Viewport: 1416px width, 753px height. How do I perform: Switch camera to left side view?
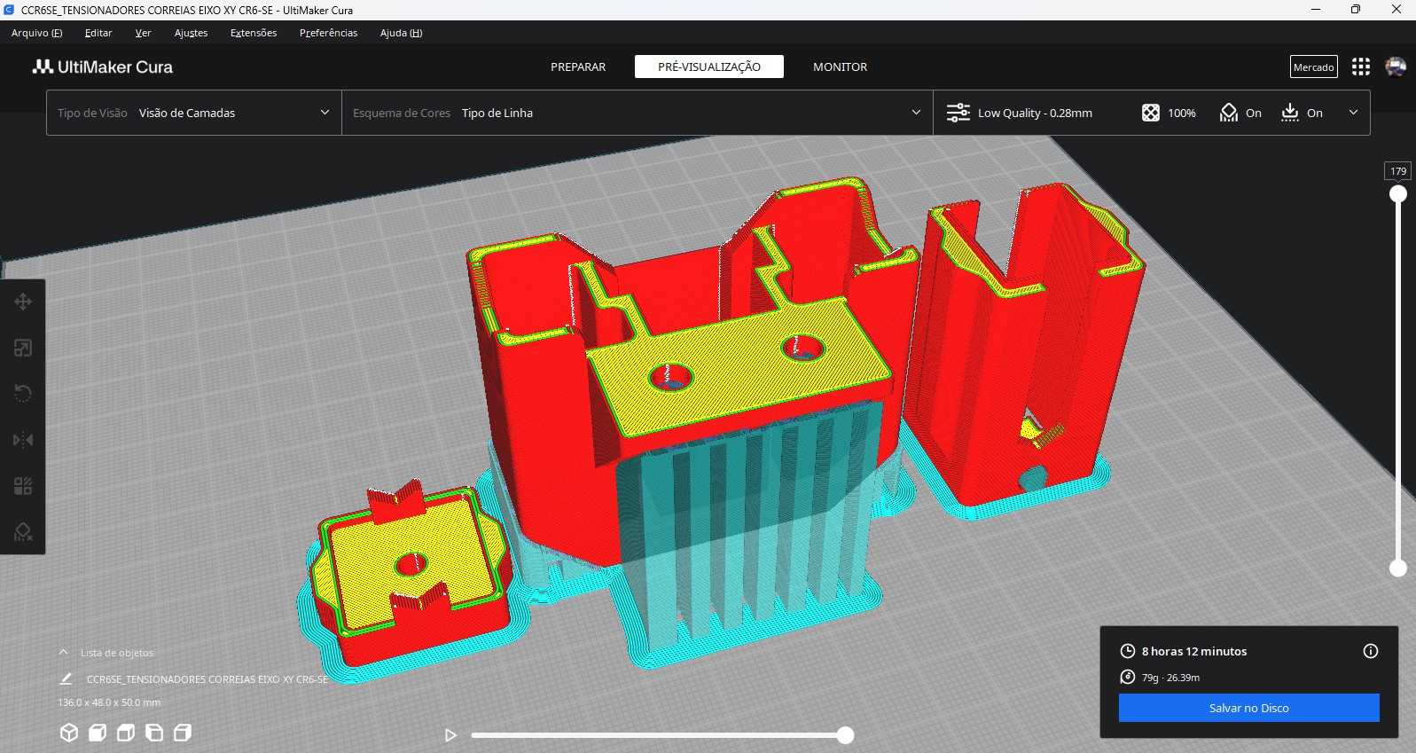pyautogui.click(x=154, y=733)
